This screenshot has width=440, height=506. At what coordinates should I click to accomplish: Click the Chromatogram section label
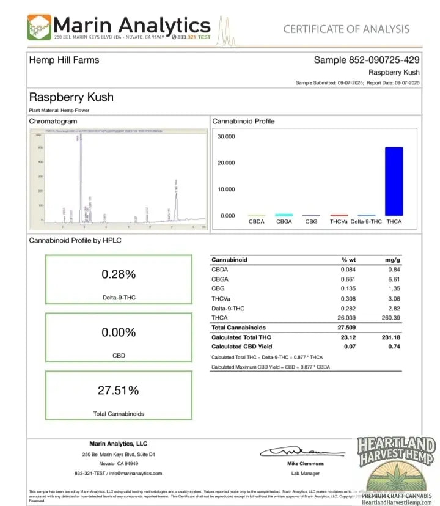(x=53, y=122)
